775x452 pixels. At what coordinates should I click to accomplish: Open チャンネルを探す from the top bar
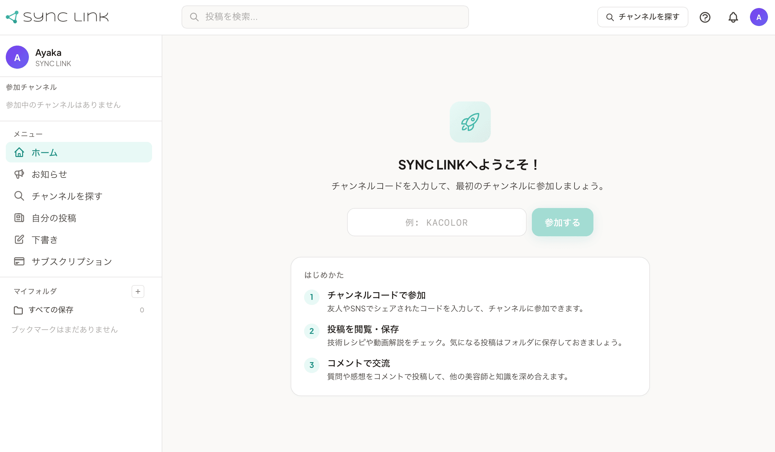[643, 17]
